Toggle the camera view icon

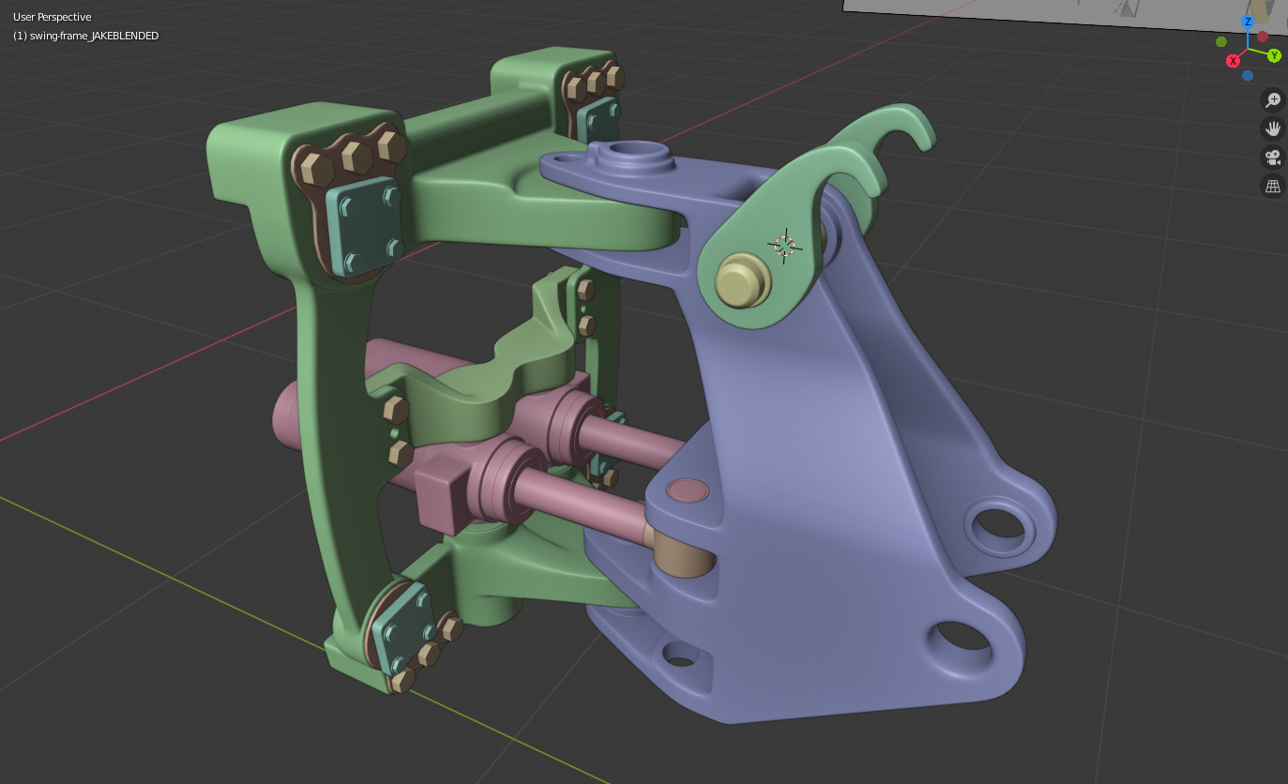coord(1273,158)
